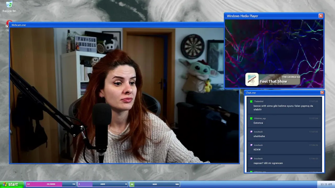Viewport: 335px width, 188px height.
Task: Click the username Thelardxd in chat
Action: 259,101
